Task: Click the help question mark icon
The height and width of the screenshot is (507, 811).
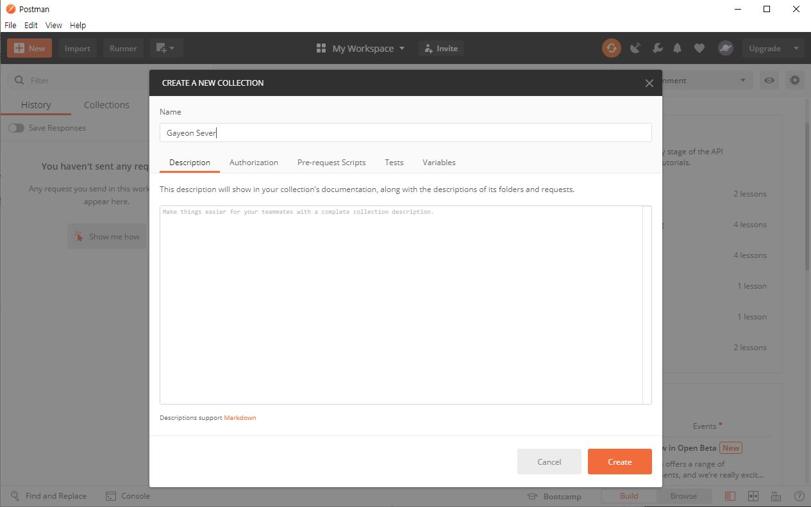Action: point(799,495)
